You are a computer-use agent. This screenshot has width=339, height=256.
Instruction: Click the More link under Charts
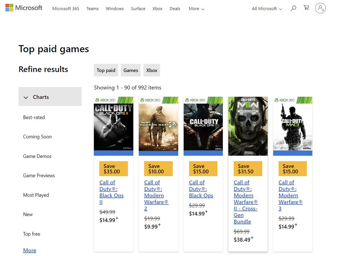[x=30, y=250]
